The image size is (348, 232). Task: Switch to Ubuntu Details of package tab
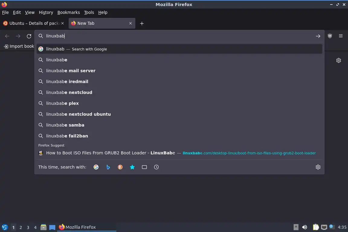[33, 23]
